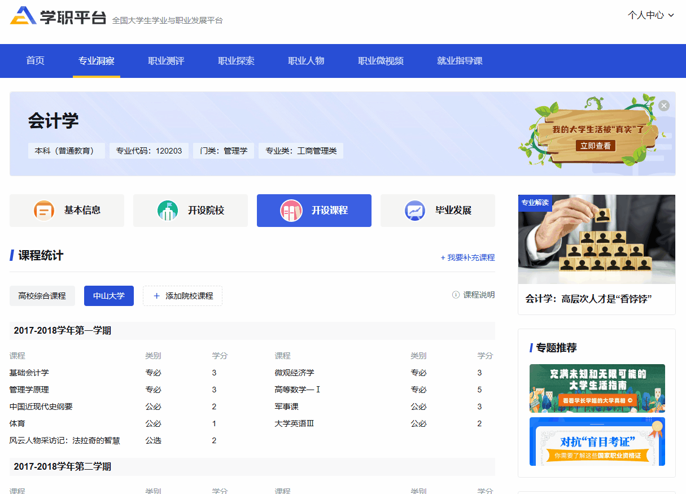This screenshot has height=494, width=686.
Task: Switch to the 职业测评 tab
Action: [x=165, y=60]
